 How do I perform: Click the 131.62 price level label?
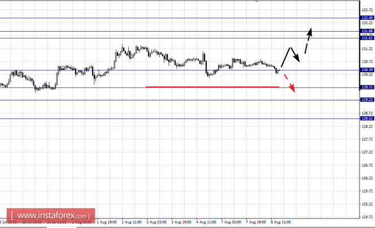click(x=367, y=38)
